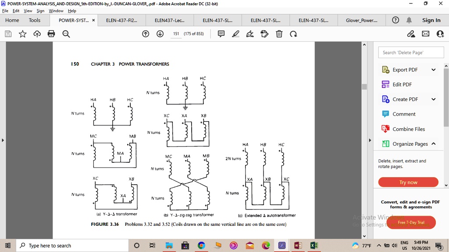Click the Create PDF icon

385,99
